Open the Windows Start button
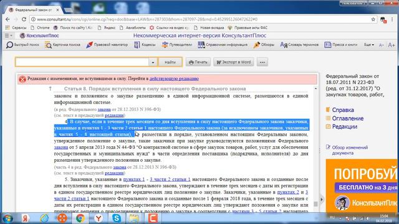The image size is (399, 224). pos(7,218)
